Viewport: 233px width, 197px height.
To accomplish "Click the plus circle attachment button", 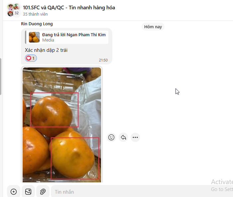I will point(14,192).
